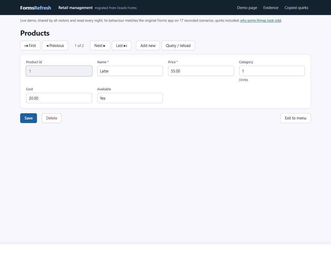
Task: Click the FormsRefresh logo
Action: (36, 8)
